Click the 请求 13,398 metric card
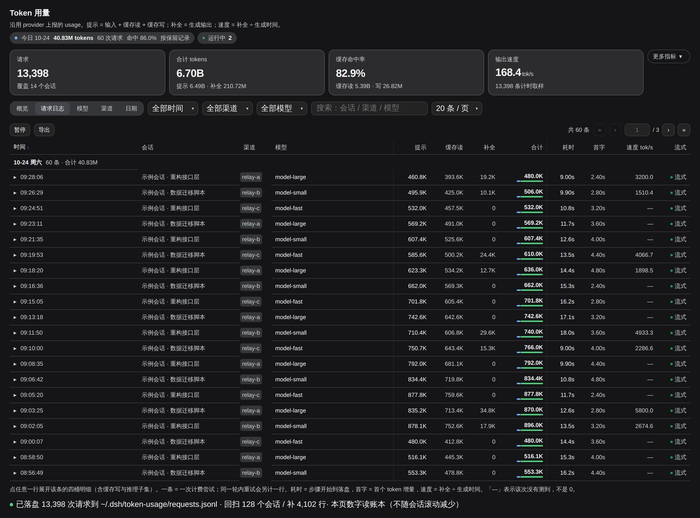Image resolution: width=700 pixels, height=518 pixels. tap(87, 72)
